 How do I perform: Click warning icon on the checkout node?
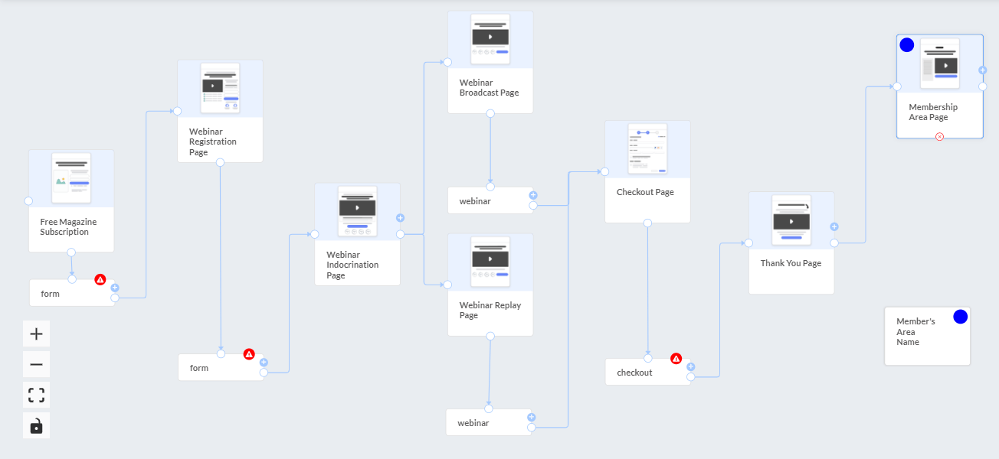676,358
